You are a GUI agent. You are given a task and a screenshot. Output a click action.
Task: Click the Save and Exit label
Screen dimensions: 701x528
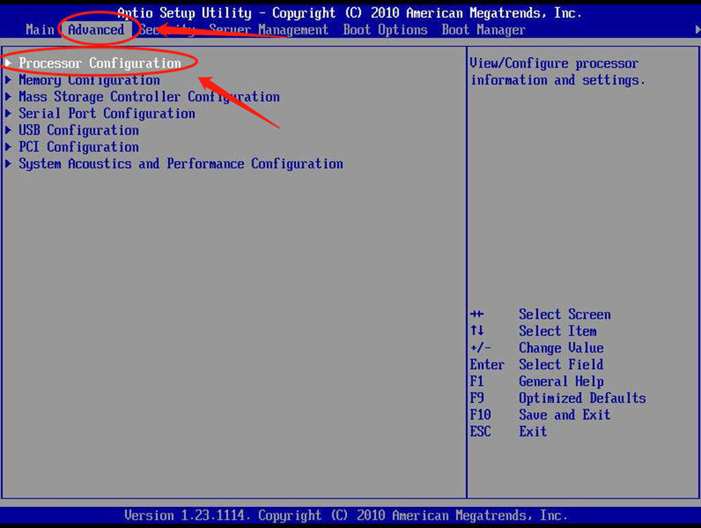tap(565, 415)
